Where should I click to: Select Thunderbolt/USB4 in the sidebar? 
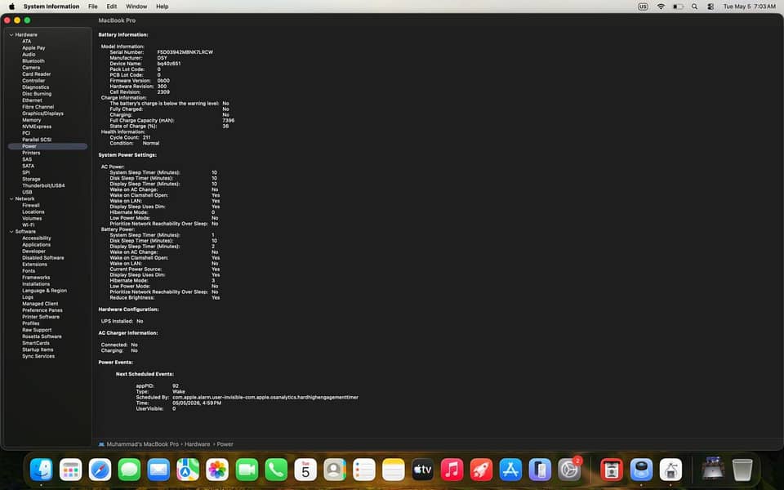point(43,185)
